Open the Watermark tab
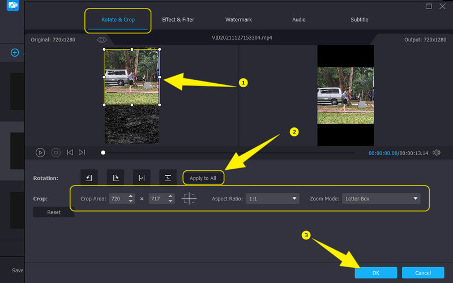The width and height of the screenshot is (453, 283). (238, 20)
